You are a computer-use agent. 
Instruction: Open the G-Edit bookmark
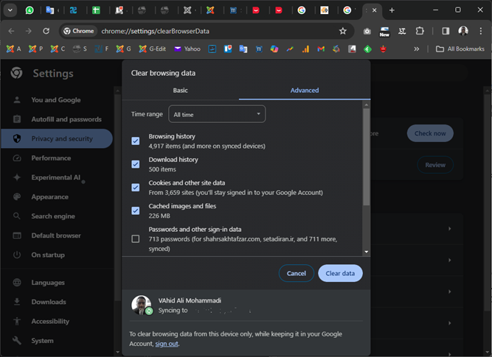point(153,49)
